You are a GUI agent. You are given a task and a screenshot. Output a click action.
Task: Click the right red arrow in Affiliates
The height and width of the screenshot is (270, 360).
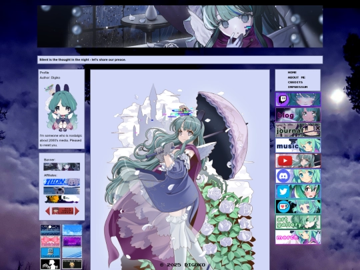point(77,211)
